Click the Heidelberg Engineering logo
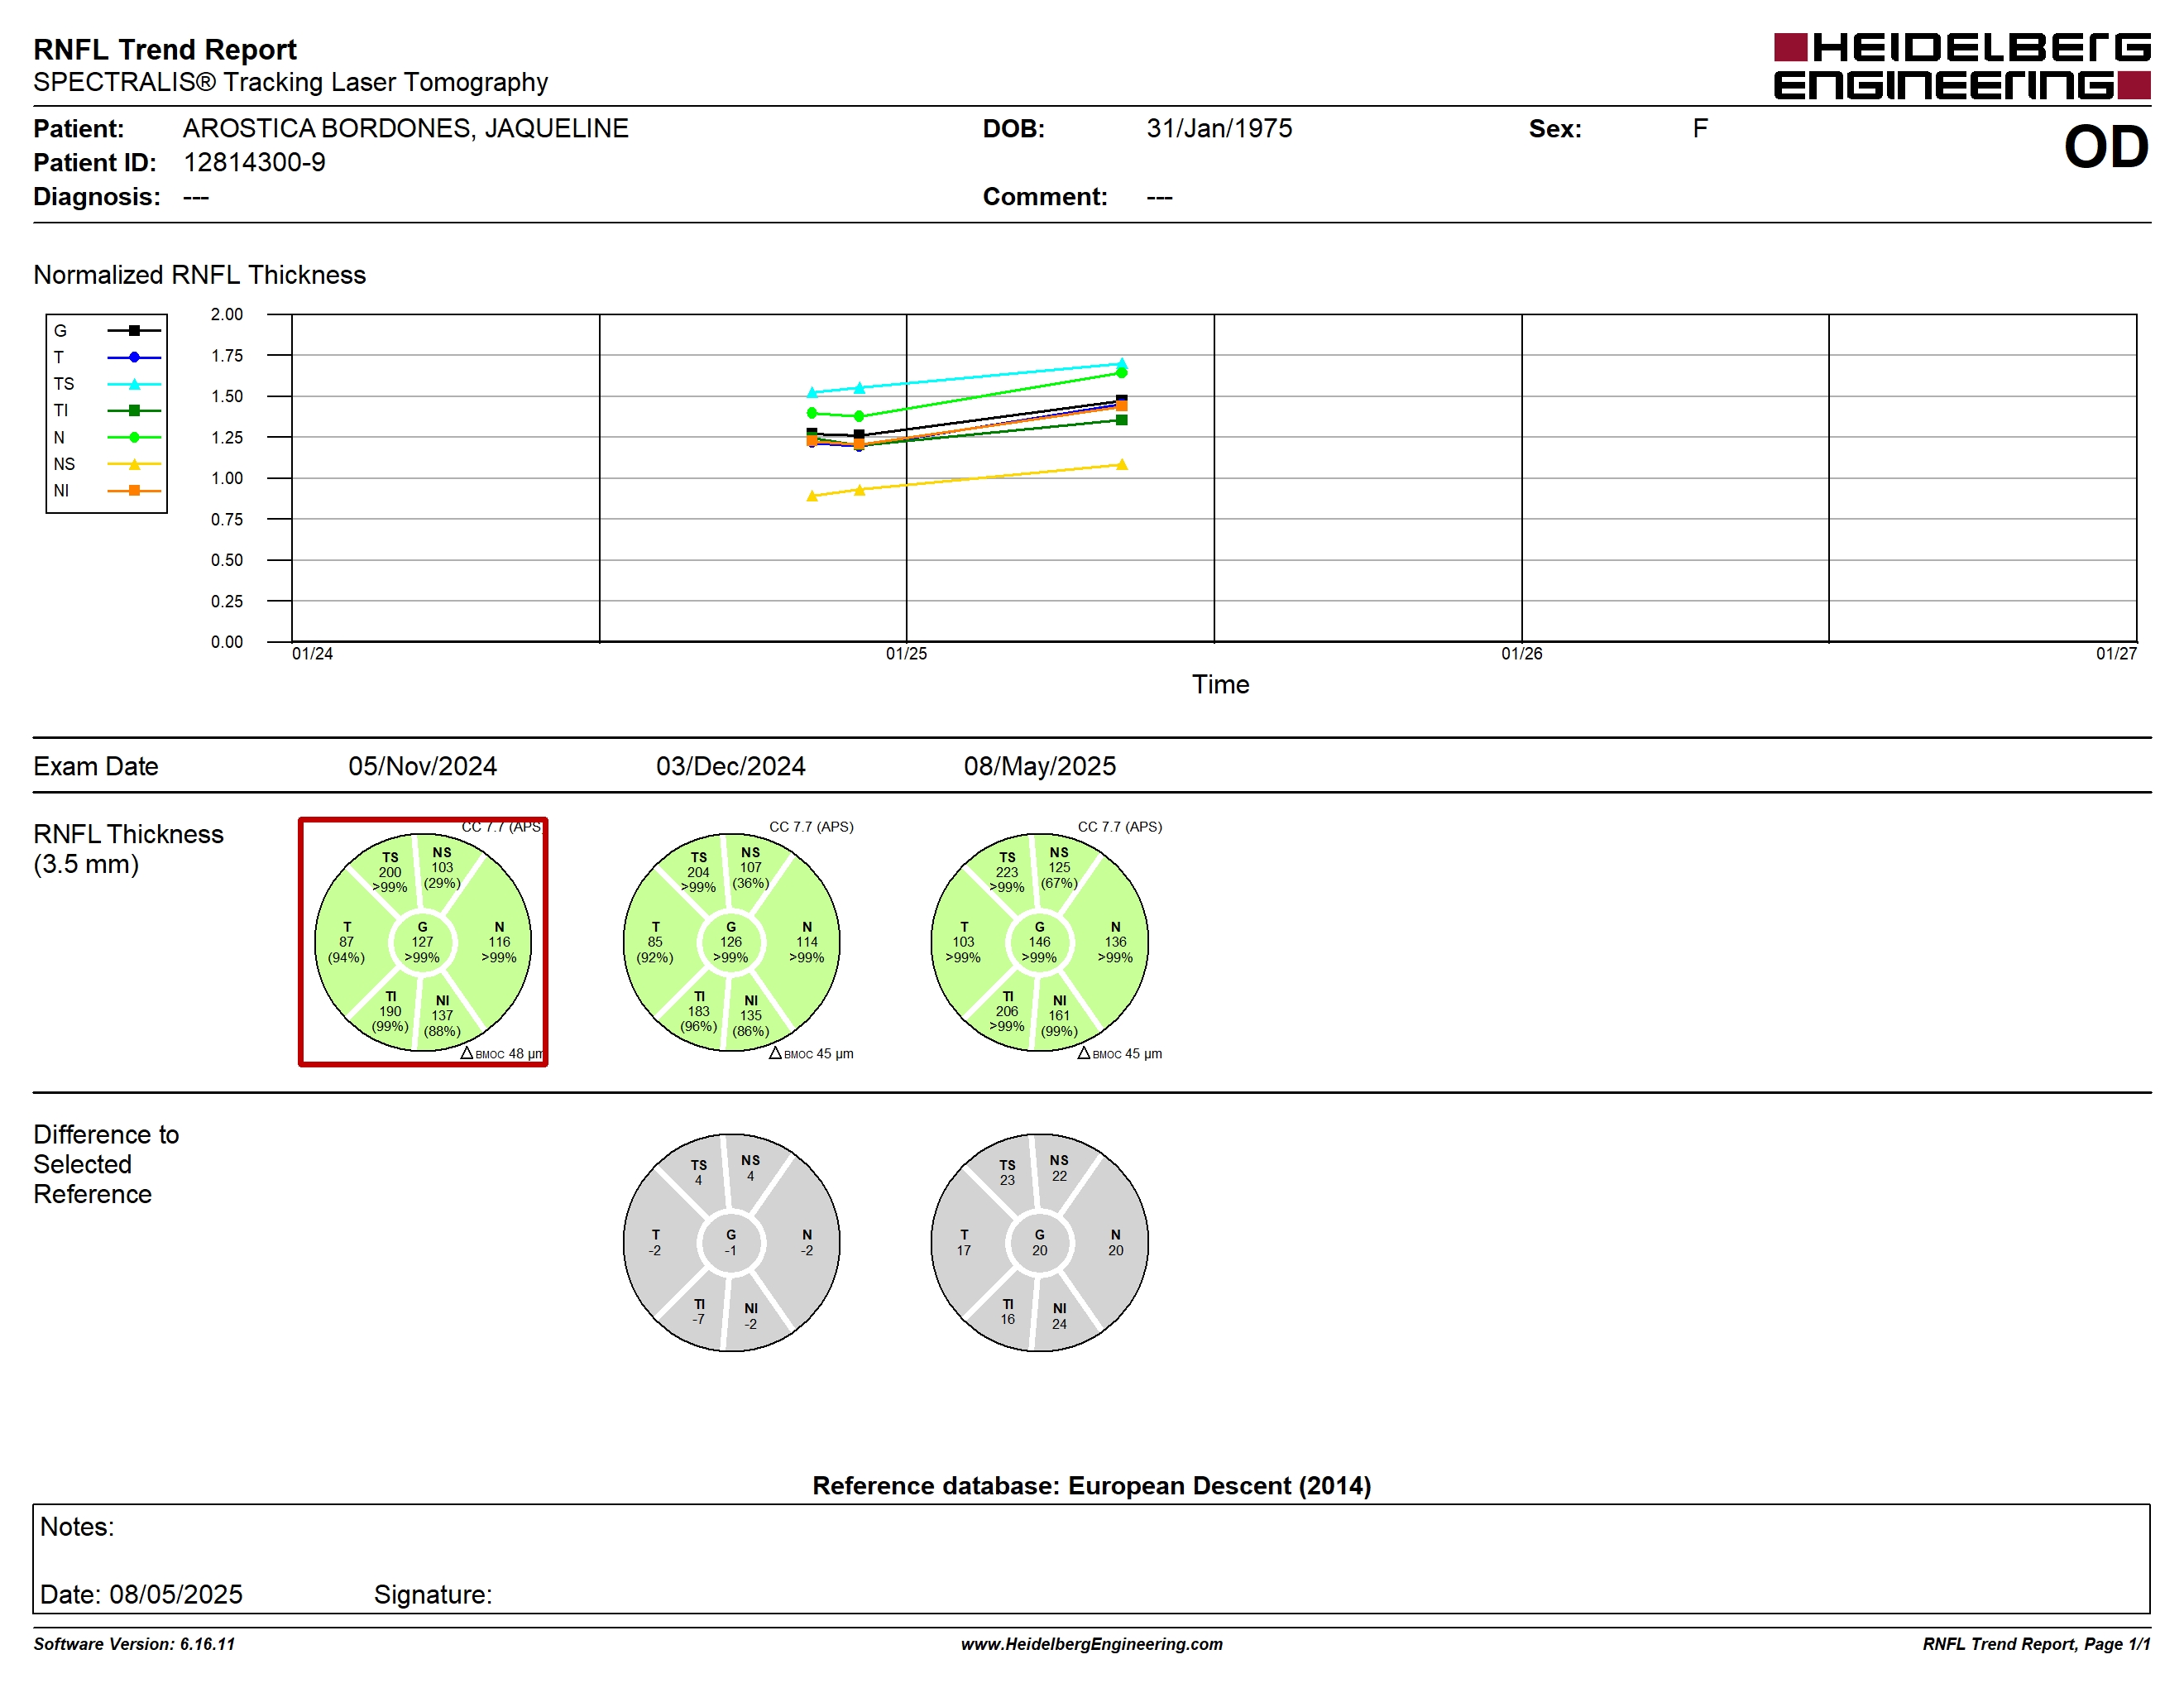This screenshot has height=1688, width=2184. tap(1961, 66)
